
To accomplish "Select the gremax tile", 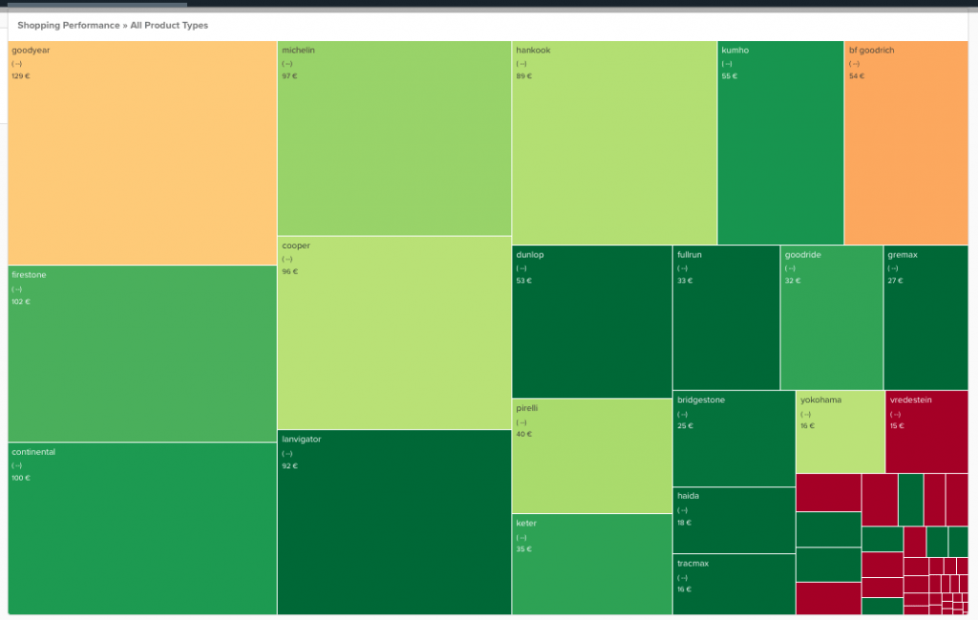I will coord(926,317).
